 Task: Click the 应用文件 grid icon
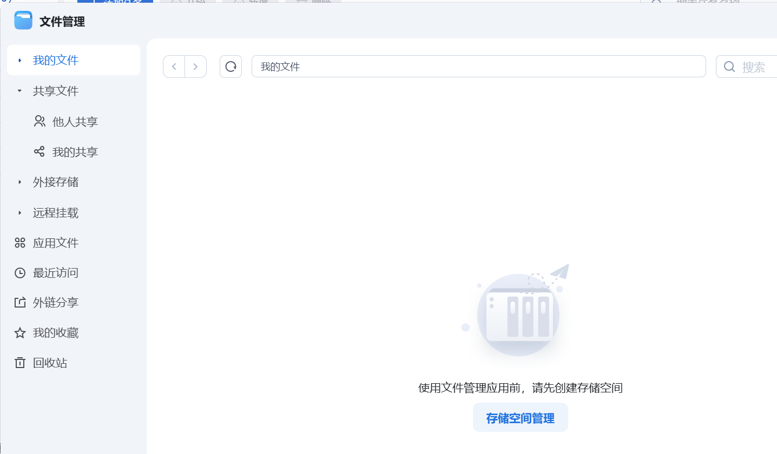pyautogui.click(x=20, y=243)
